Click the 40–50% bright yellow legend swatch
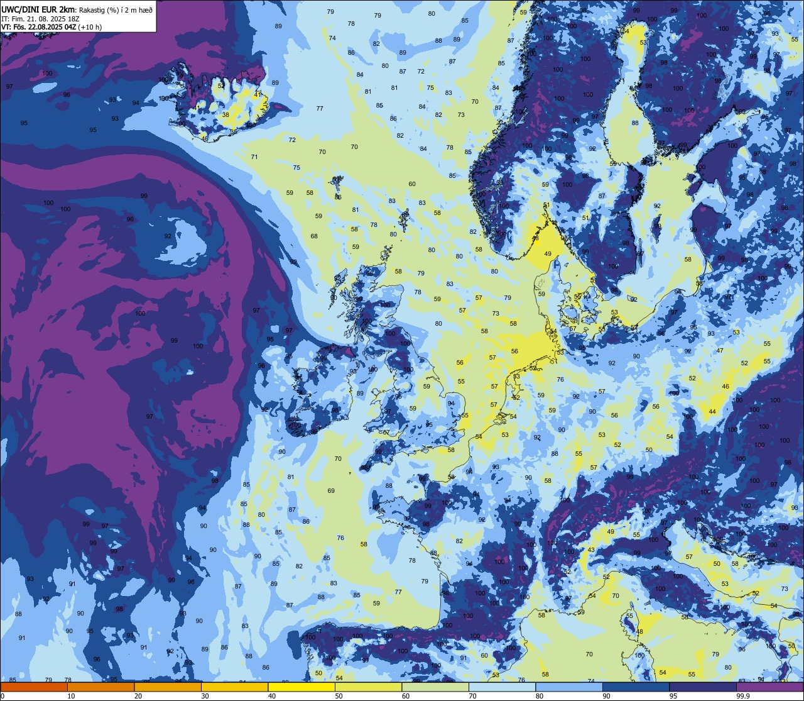804x701 pixels. point(301,687)
